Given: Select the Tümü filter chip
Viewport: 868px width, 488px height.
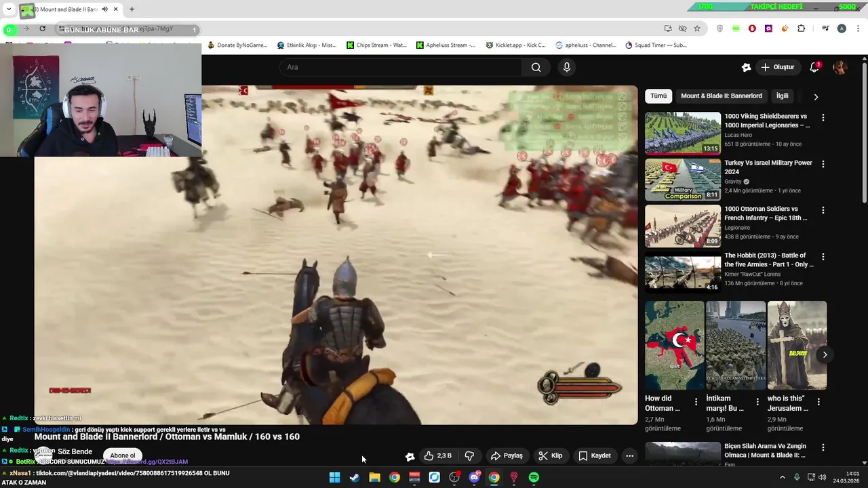Looking at the screenshot, I should pos(658,96).
